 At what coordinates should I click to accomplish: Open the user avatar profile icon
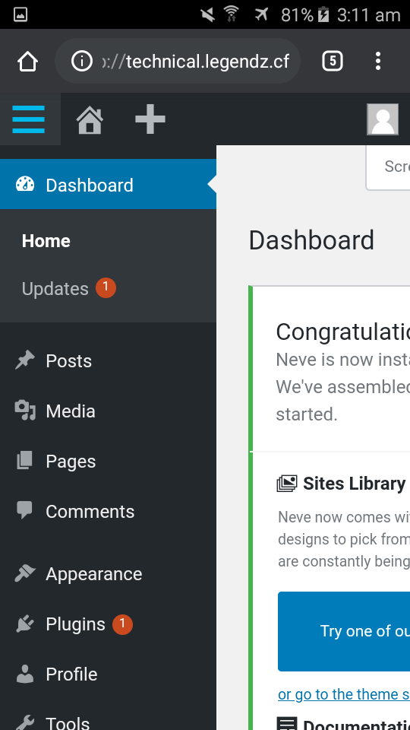tap(383, 119)
